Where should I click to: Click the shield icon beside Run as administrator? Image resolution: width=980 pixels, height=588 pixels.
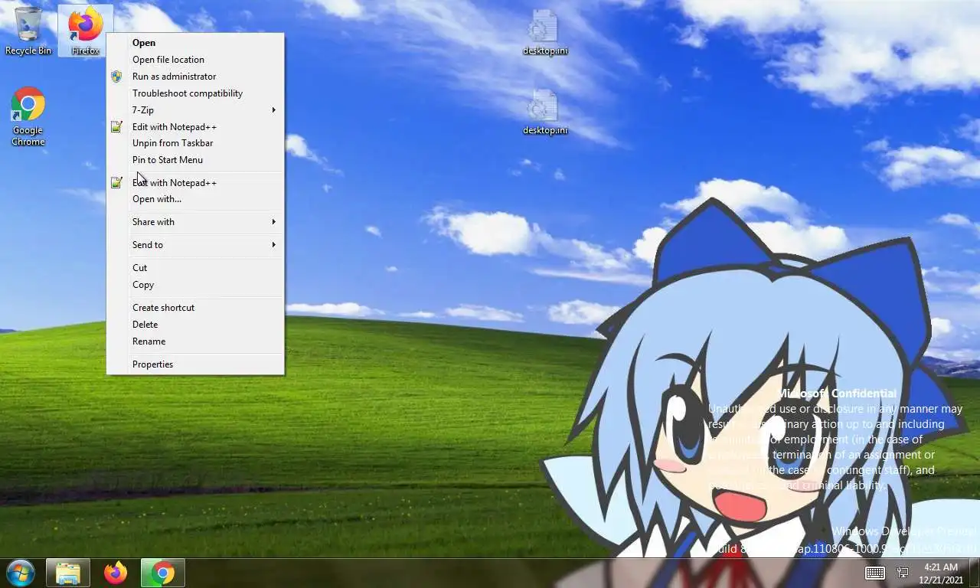[116, 77]
